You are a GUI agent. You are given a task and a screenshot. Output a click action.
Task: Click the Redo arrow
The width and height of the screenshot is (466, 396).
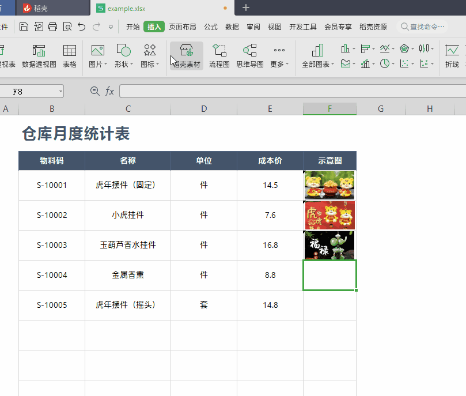coord(96,27)
